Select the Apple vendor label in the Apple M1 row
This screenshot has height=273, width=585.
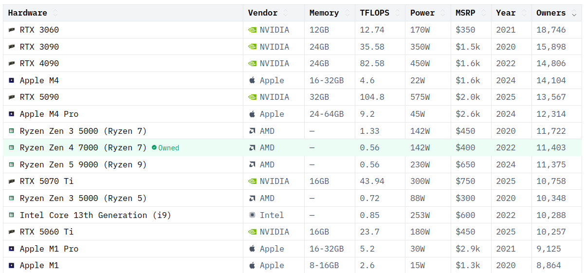pyautogui.click(x=272, y=266)
